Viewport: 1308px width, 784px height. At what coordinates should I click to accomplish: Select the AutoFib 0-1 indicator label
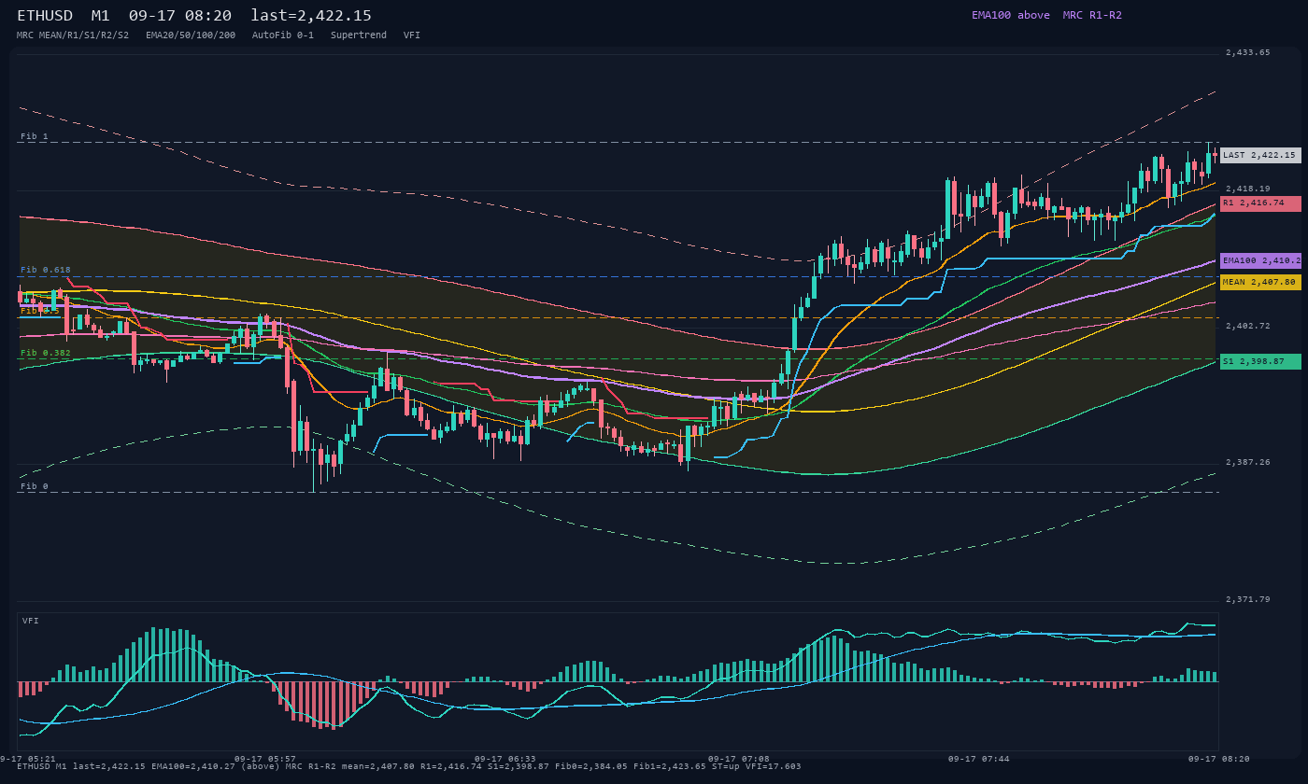[283, 35]
